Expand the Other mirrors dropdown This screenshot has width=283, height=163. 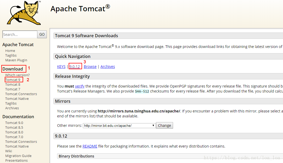pyautogui.click(x=119, y=126)
